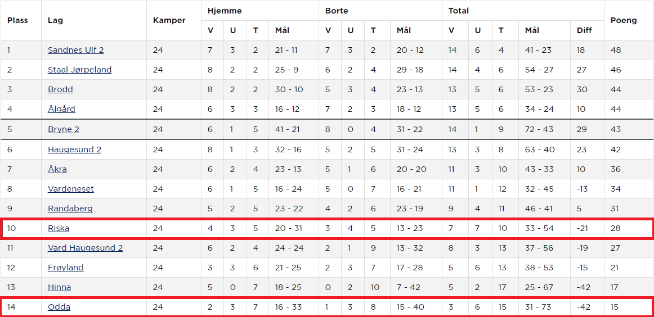Select the Frøyland team link
Screen dimensions: 654x317
(x=65, y=268)
